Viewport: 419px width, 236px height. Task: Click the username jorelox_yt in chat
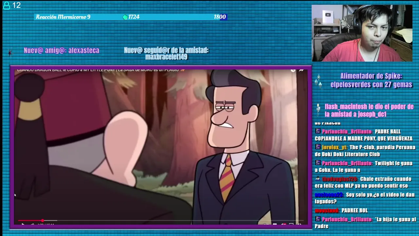click(334, 147)
